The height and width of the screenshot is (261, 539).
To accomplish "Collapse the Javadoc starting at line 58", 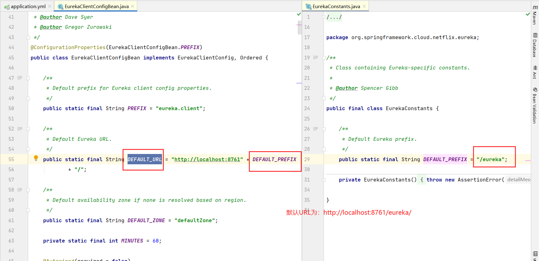I will 28,190.
